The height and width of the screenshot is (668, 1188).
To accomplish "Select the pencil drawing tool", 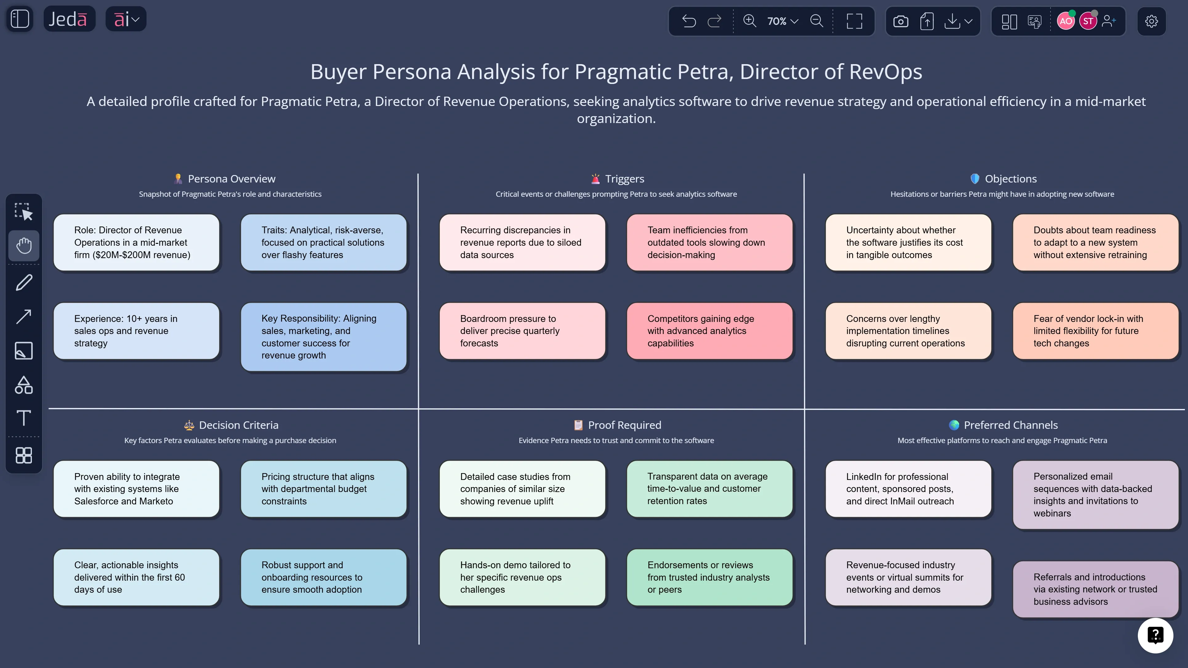I will pos(24,282).
